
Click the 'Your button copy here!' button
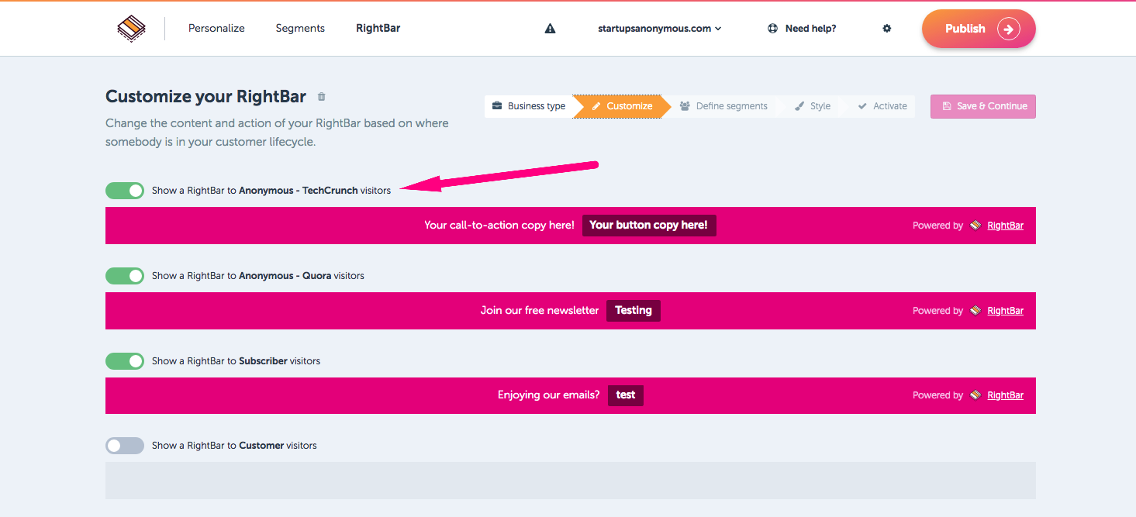coord(649,226)
